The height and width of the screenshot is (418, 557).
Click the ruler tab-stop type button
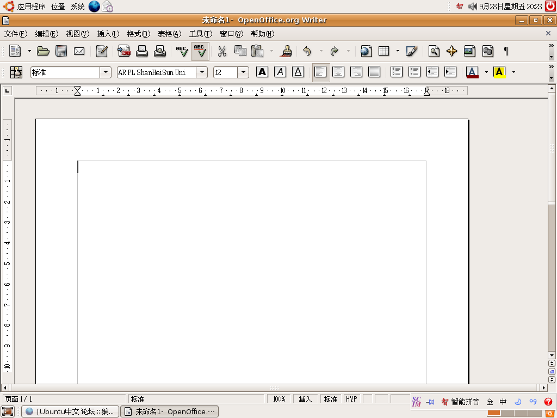[x=7, y=91]
